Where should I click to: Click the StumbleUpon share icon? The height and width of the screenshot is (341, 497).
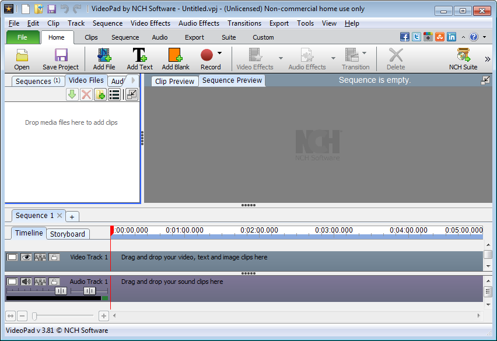tap(440, 37)
